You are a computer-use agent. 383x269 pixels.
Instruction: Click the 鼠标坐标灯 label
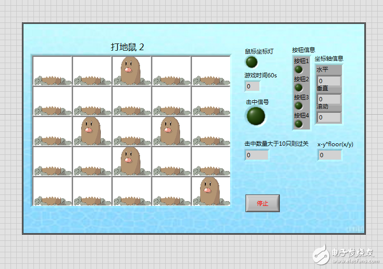tap(259, 52)
